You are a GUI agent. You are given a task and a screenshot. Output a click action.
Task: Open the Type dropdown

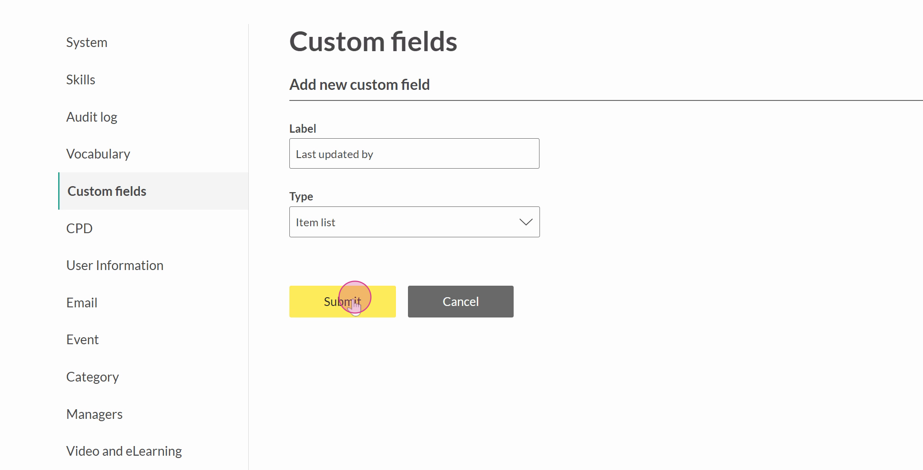pyautogui.click(x=414, y=222)
